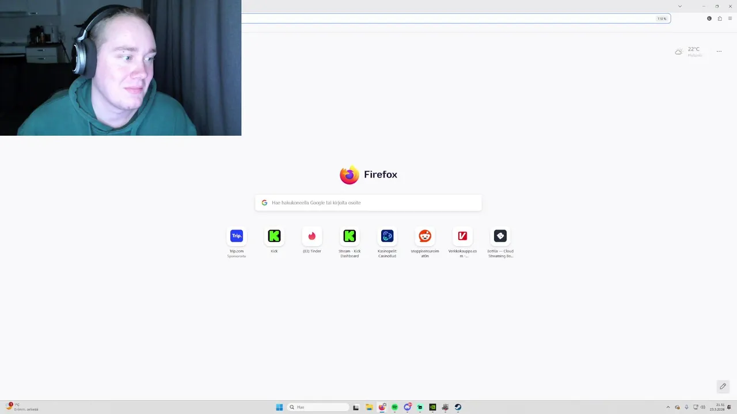The height and width of the screenshot is (414, 737).
Task: Click the Firefox logo on new tab page
Action: (349, 175)
